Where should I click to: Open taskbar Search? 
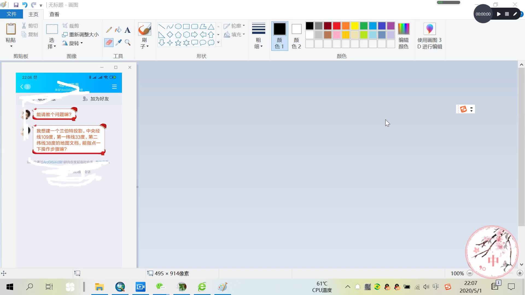[30, 287]
